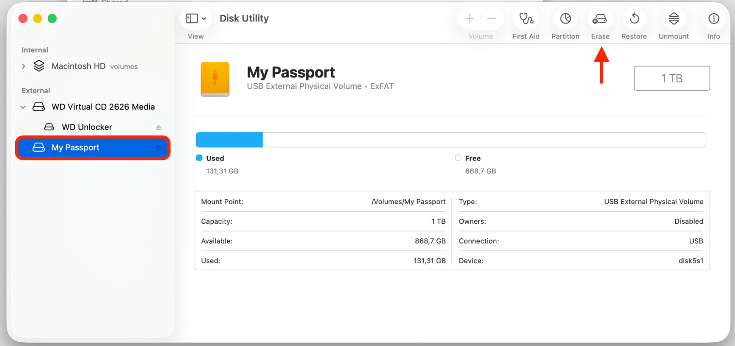Click the Disk Utility window title

point(244,18)
